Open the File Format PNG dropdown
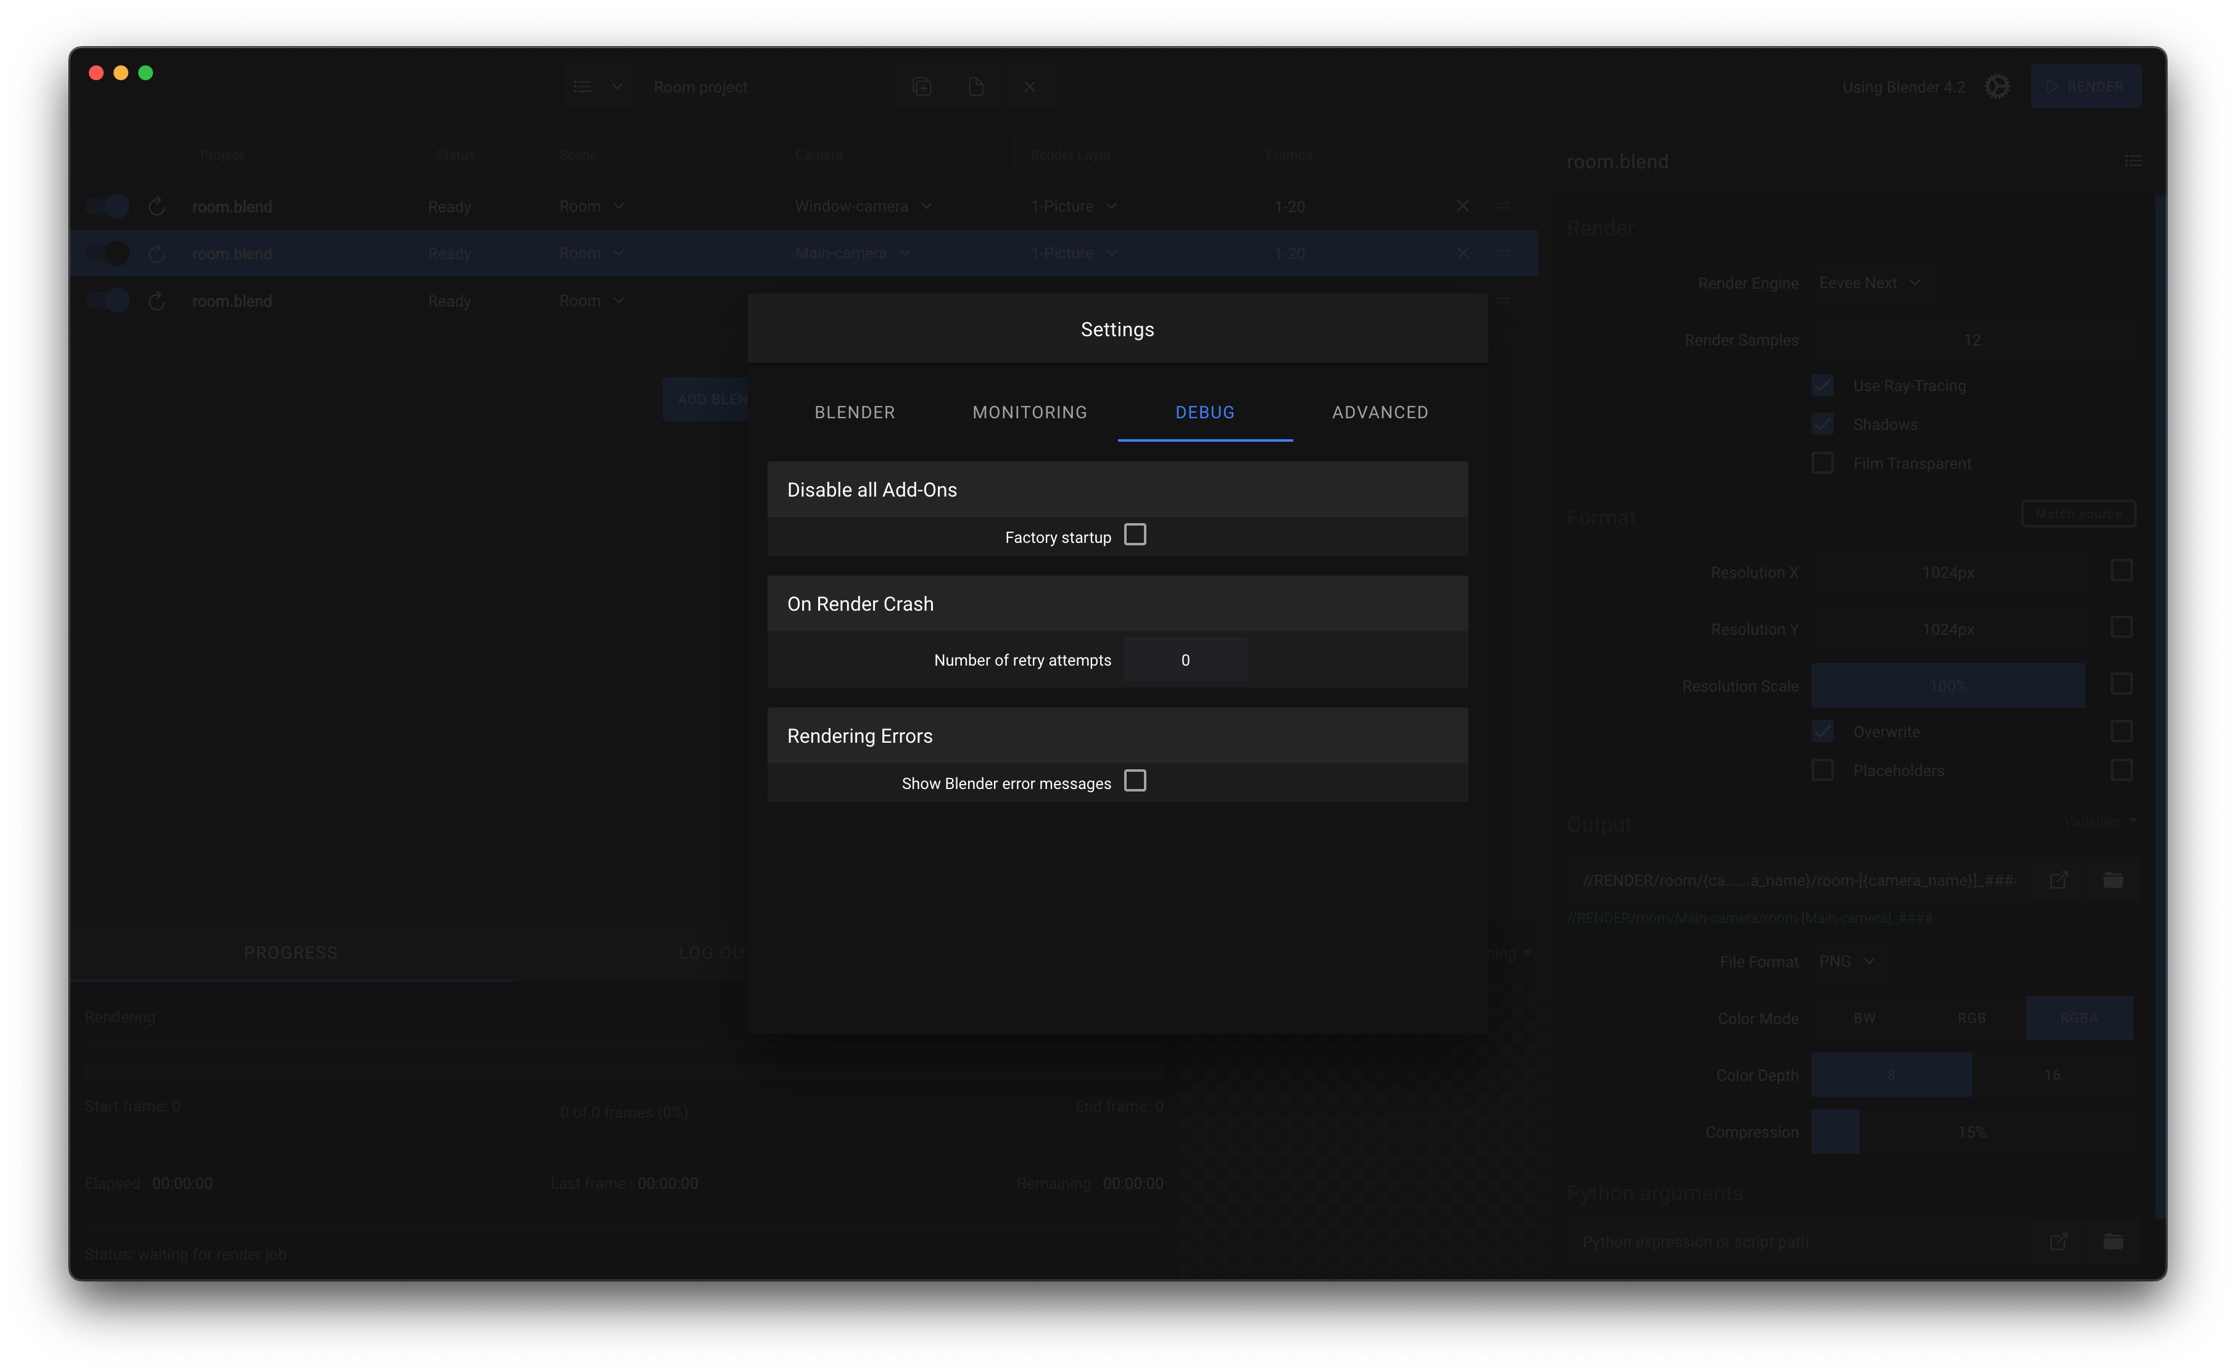Image resolution: width=2236 pixels, height=1372 pixels. pos(1846,961)
